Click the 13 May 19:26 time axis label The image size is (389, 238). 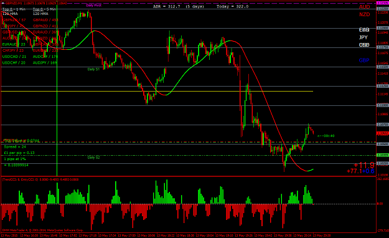pyautogui.click(x=243, y=236)
